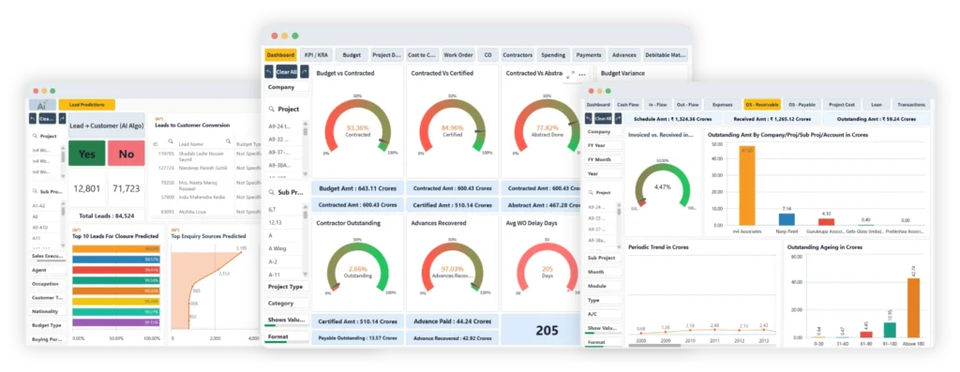Open the Project Type filter in the center window

tap(287, 287)
